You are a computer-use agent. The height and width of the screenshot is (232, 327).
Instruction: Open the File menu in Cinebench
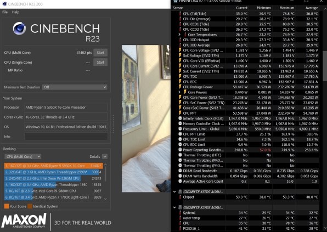pyautogui.click(x=5, y=12)
